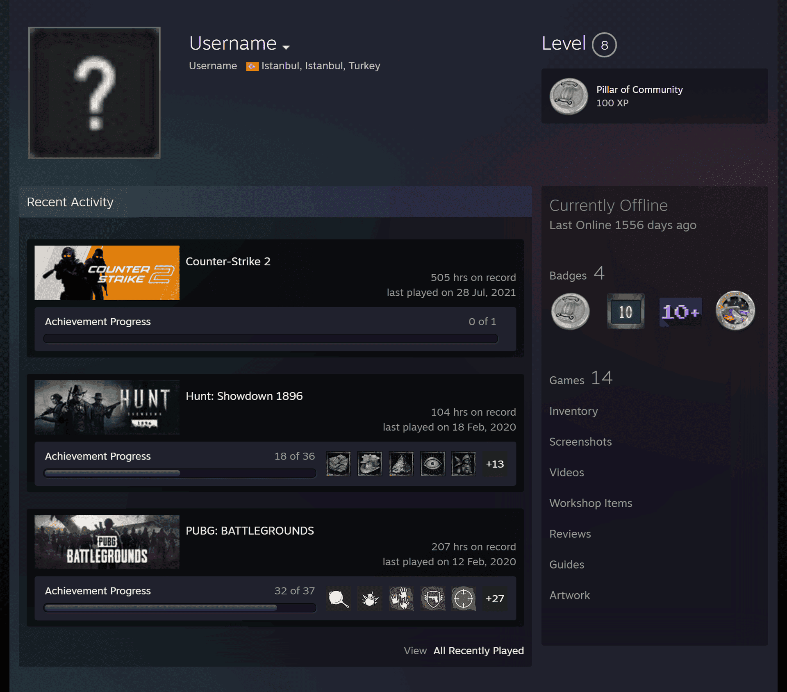This screenshot has width=787, height=692.
Task: Click PUBG hands achievement icon
Action: click(401, 599)
